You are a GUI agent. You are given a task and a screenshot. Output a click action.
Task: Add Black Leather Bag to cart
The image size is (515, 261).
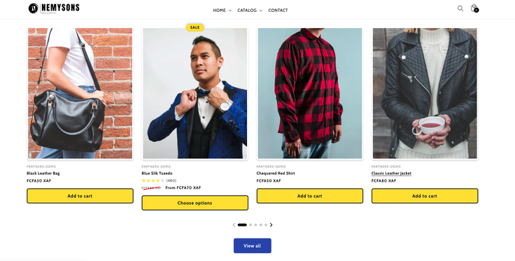[x=80, y=196]
